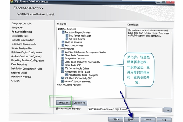Image resolution: width=183 pixels, height=122 pixels.
Task: Proceed with the Next button
Action: pos(132,120)
